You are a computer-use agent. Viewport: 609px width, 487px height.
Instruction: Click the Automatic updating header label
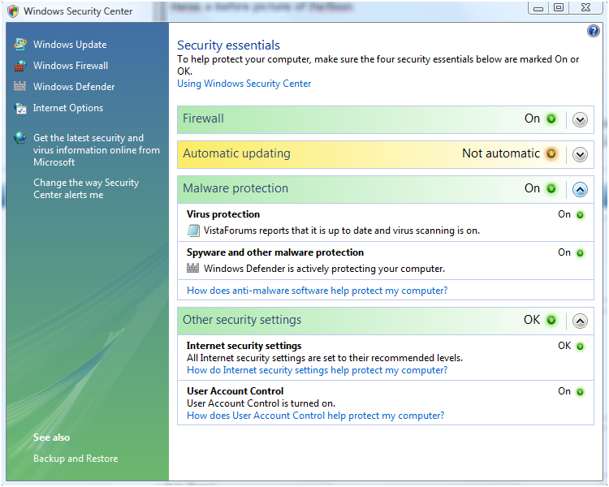click(x=236, y=153)
